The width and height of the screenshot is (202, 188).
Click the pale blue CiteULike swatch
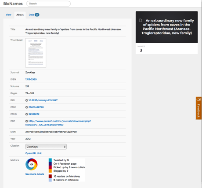[50, 180]
